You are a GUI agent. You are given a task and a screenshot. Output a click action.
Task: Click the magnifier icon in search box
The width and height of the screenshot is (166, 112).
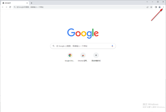point(54,46)
